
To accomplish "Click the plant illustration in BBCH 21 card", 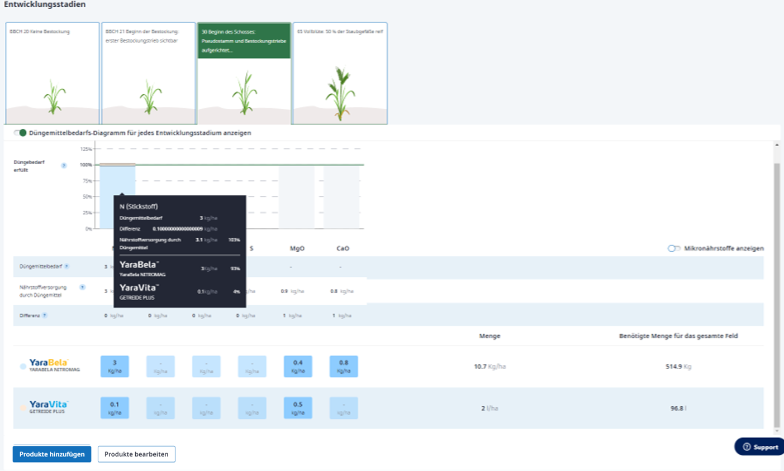I will coord(150,97).
